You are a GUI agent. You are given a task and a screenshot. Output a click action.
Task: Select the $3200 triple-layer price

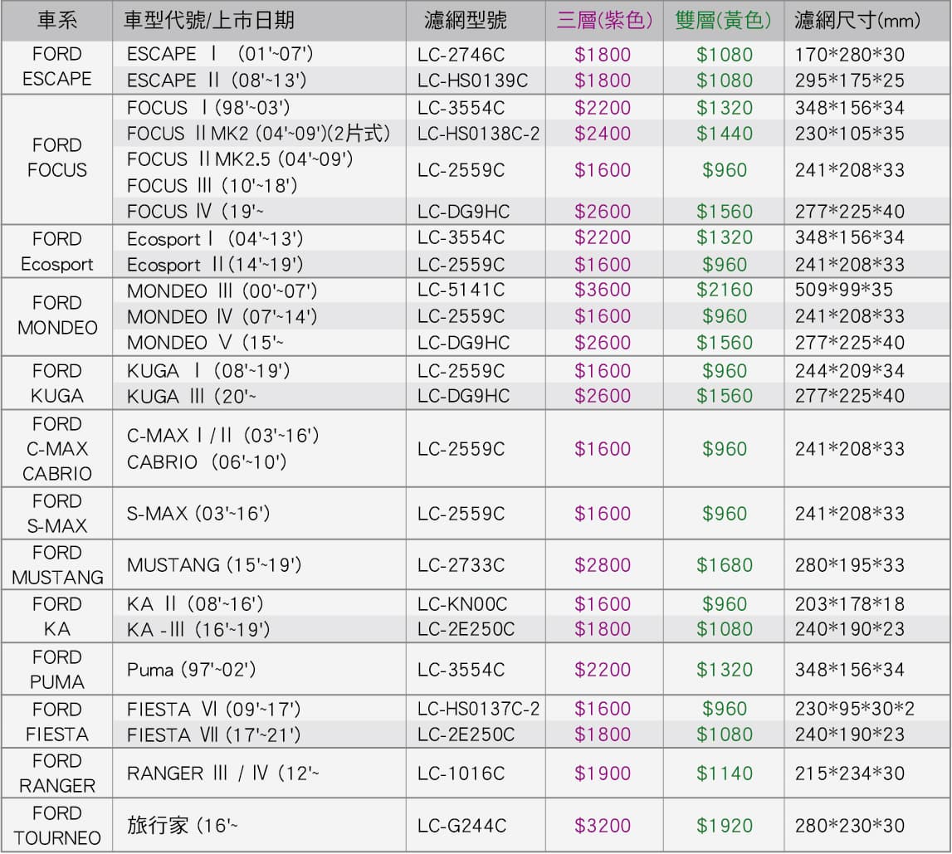(603, 826)
